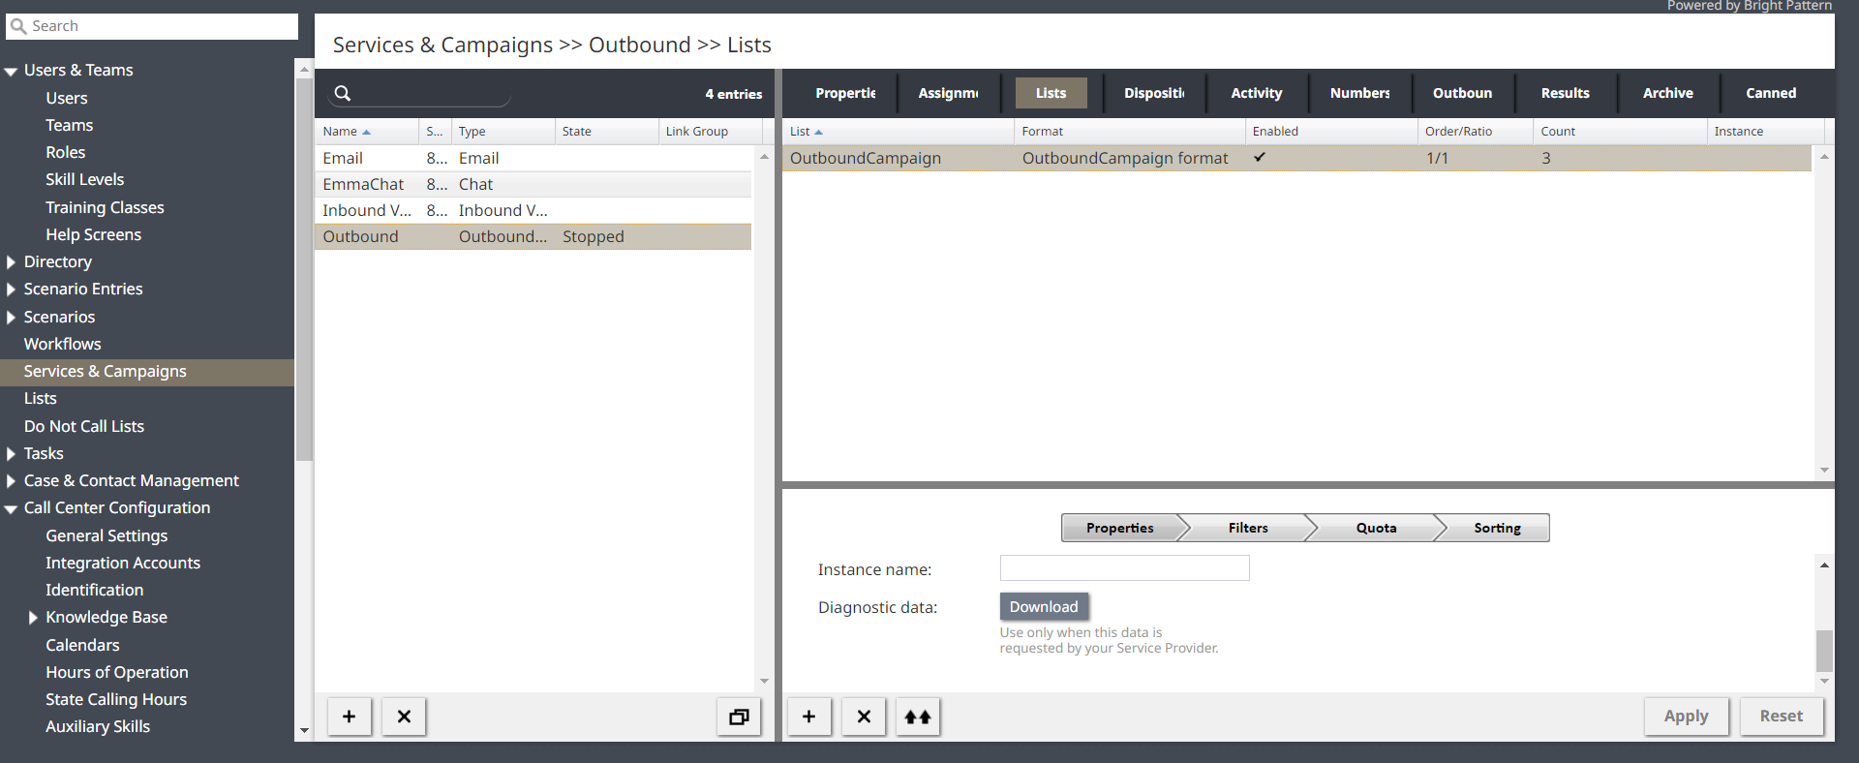Move the list up with the double-arrow button

[918, 717]
